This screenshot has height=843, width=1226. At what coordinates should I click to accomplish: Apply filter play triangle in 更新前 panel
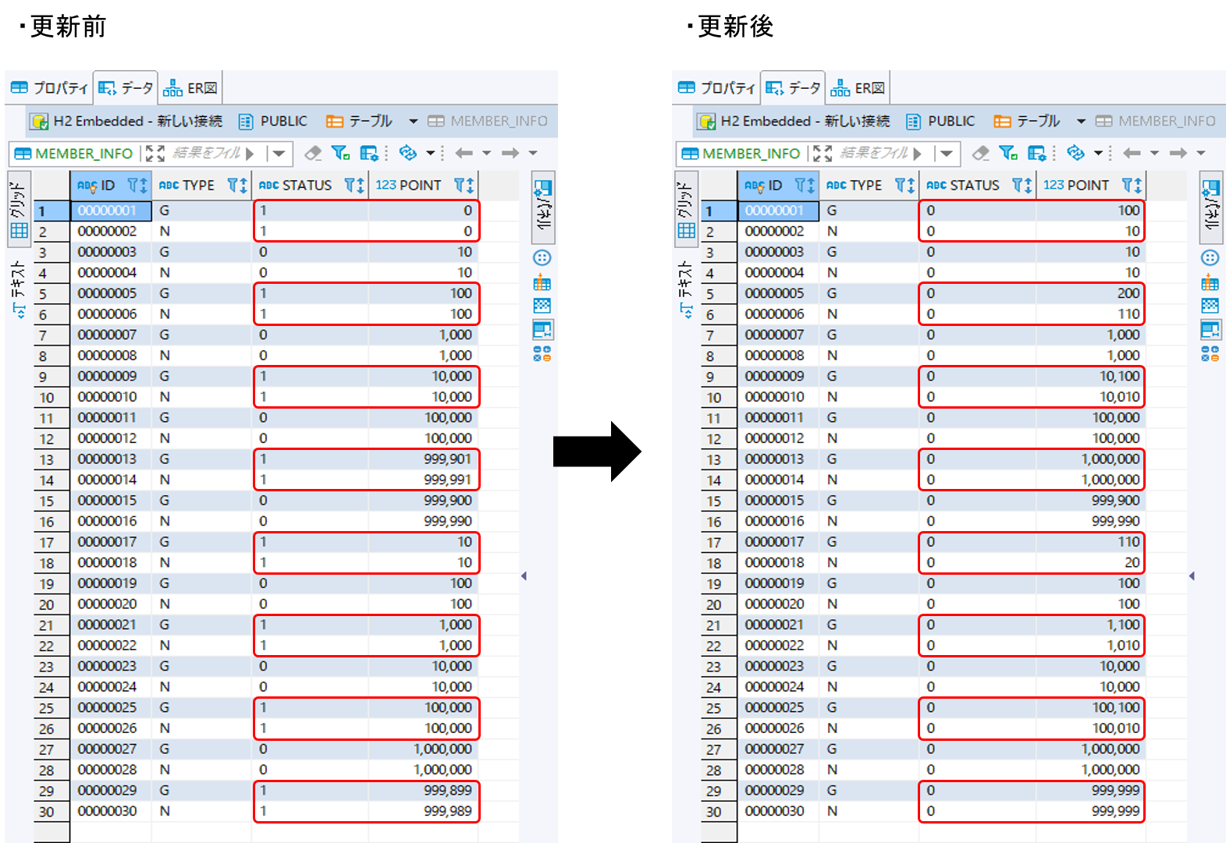[250, 154]
